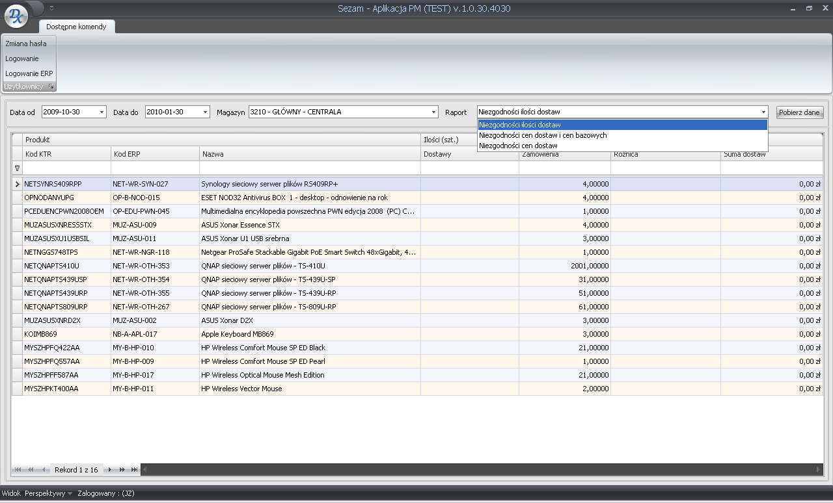Screen dimensions: 833x503
Task: Go to previous record in the navigator
Action: click(x=44, y=469)
